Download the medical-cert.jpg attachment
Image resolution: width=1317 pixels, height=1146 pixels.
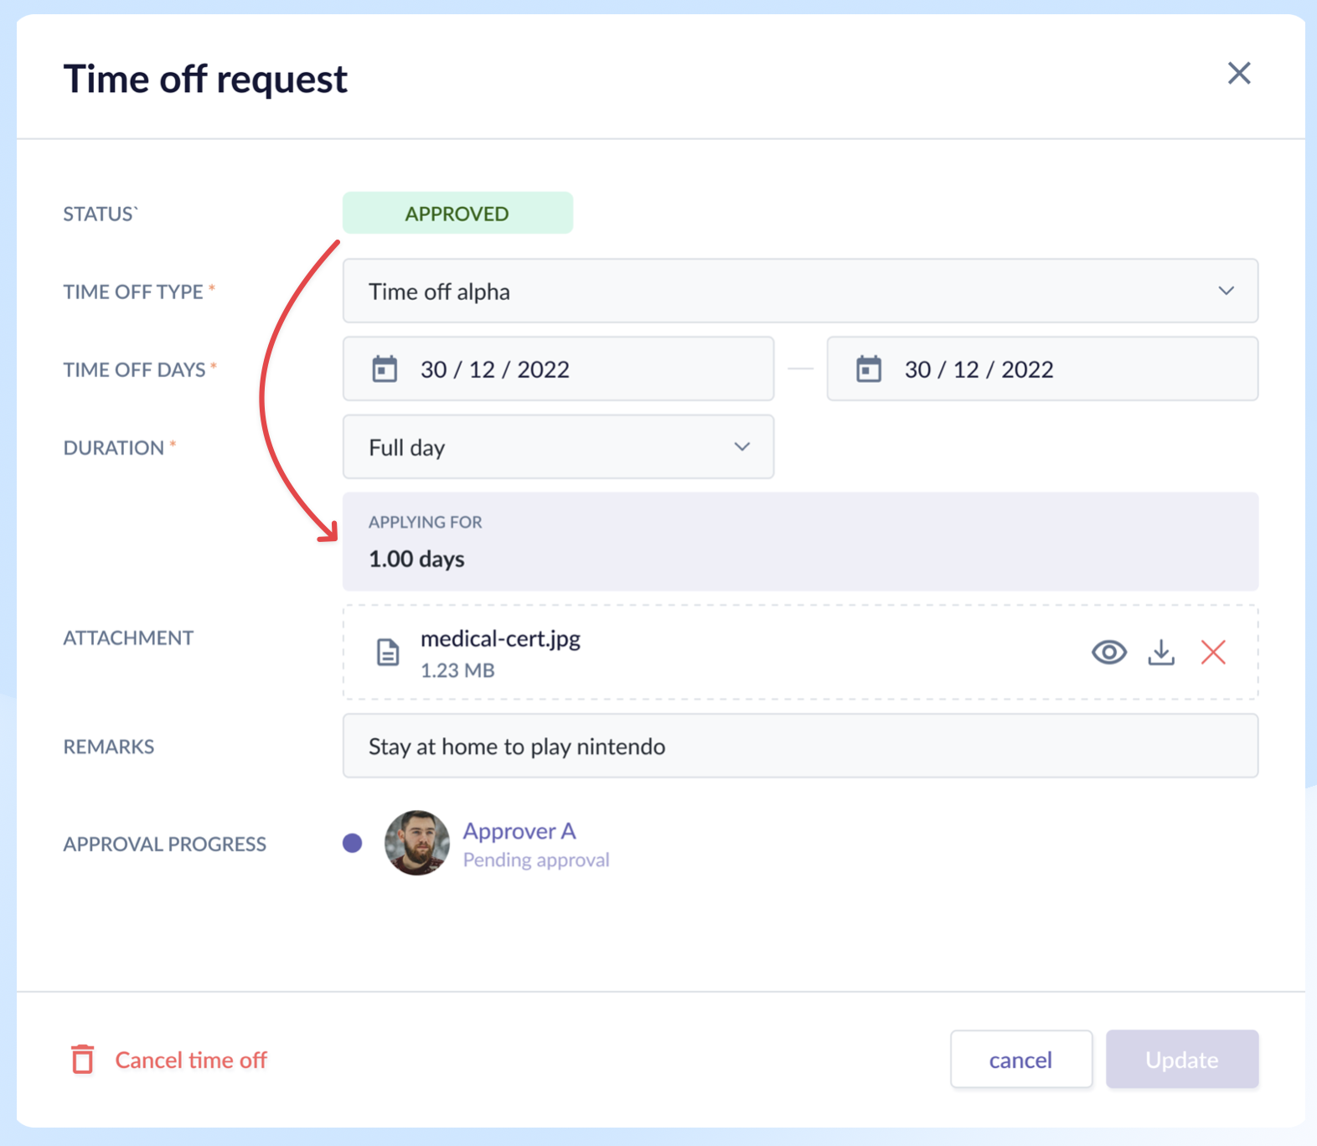1161,652
